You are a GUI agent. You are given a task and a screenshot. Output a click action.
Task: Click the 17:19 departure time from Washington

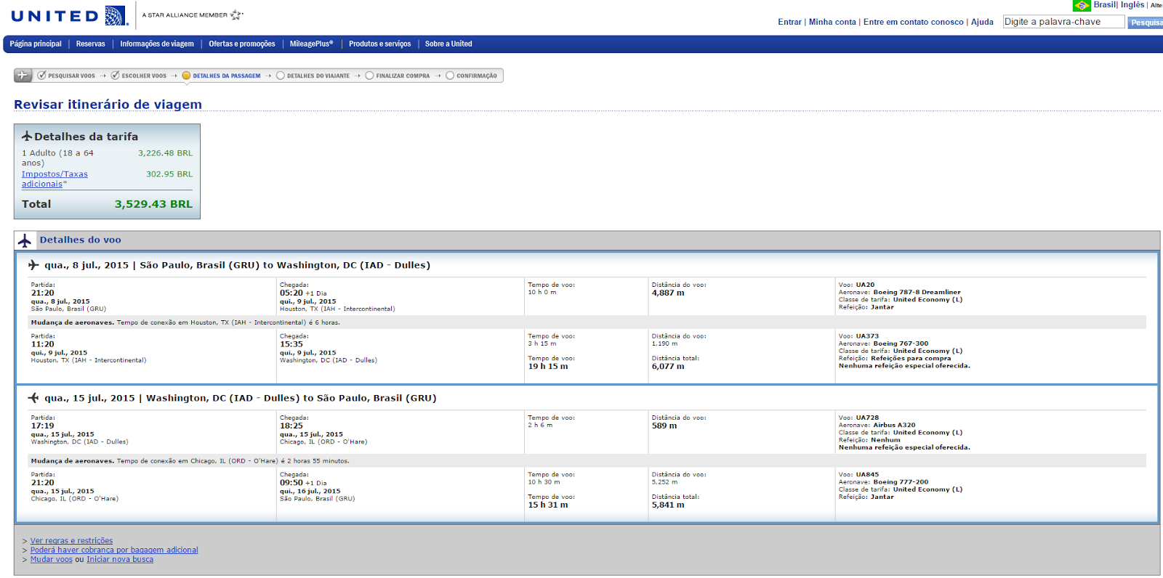(42, 426)
